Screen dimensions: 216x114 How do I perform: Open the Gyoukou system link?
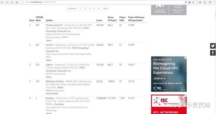[x=50, y=98]
